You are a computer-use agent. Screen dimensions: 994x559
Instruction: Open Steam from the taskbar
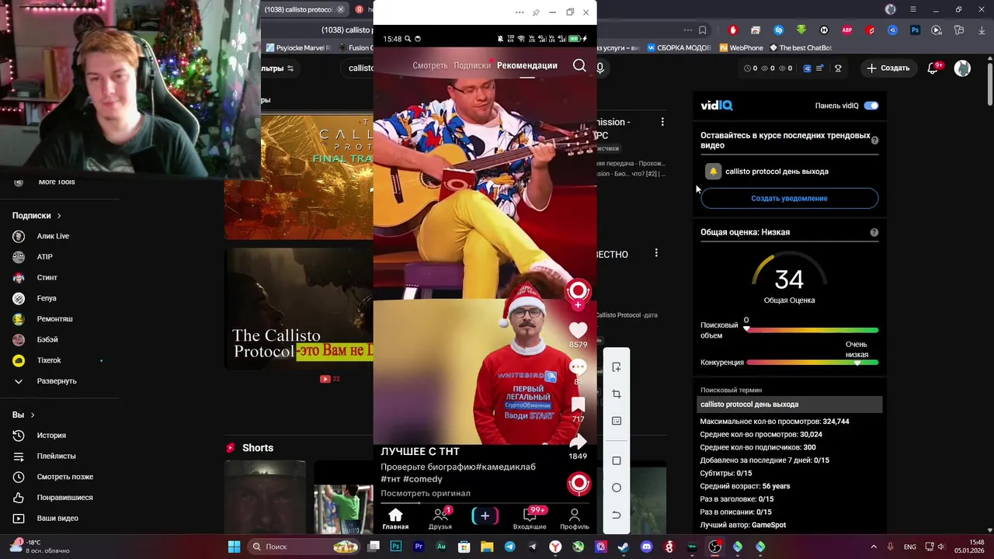coord(623,547)
